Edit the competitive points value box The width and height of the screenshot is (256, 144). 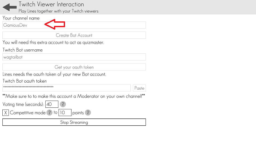coord(65,113)
